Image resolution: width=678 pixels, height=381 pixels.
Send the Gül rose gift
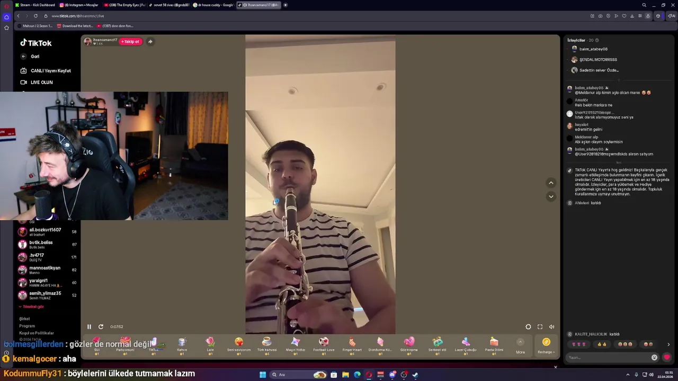[x=97, y=345]
